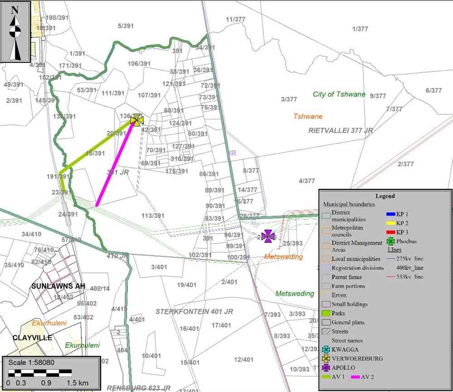
Task: Click the scale bar graphic
Action: [40, 373]
